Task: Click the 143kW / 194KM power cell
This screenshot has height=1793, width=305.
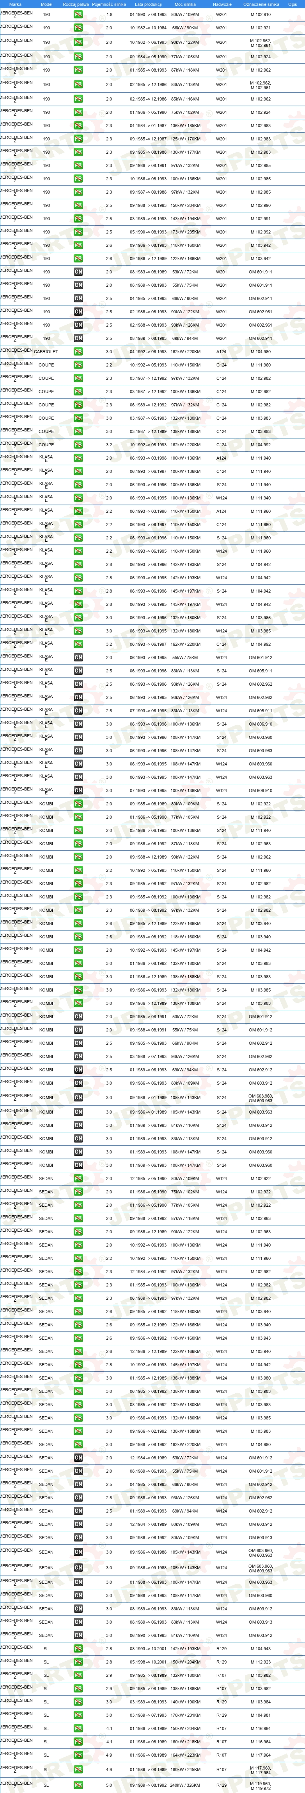Action: 185,219
